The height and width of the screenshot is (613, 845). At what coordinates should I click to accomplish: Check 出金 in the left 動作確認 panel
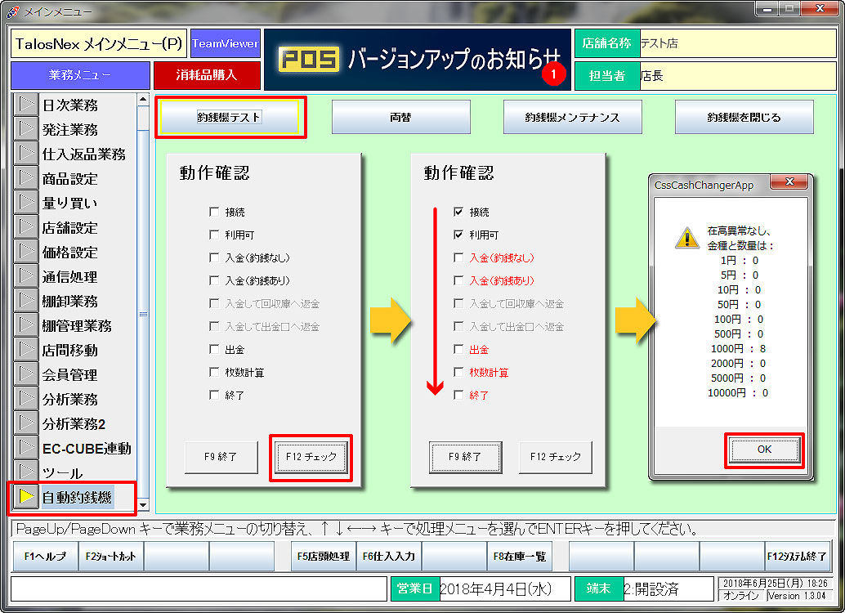tap(214, 349)
